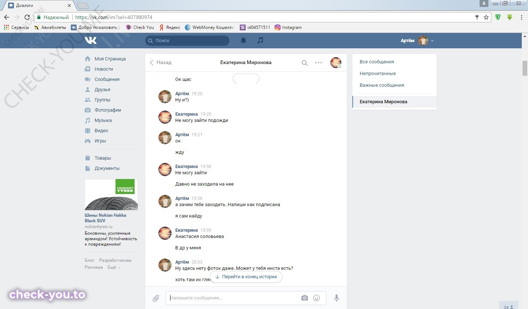Click the VK logo in the header
Screen dimensions: 528x309
(x=91, y=40)
